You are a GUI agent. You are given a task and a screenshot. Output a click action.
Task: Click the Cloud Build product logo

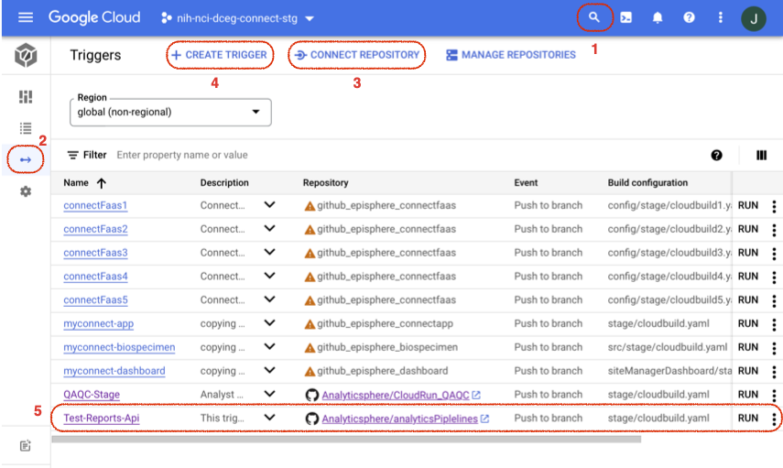click(x=26, y=55)
